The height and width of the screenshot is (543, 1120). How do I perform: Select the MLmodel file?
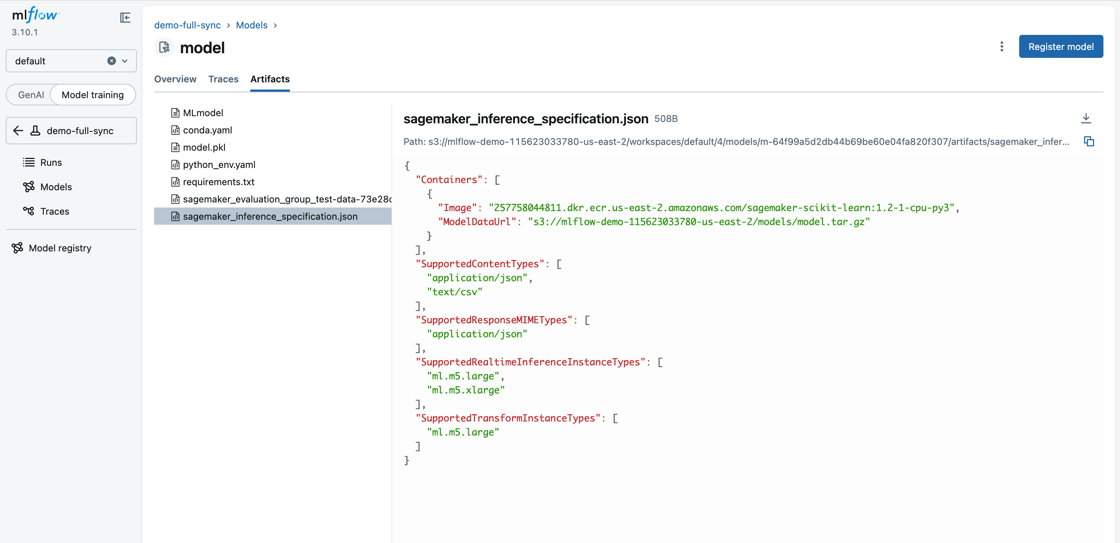pos(273,113)
